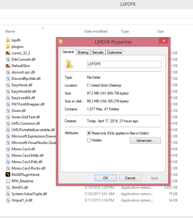
Task: Click the 7/19/2017 3:01 AM date cell
Action: coord(99,194)
